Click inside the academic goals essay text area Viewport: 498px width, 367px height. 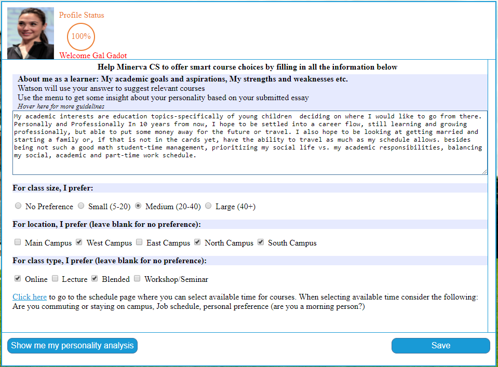pyautogui.click(x=249, y=142)
